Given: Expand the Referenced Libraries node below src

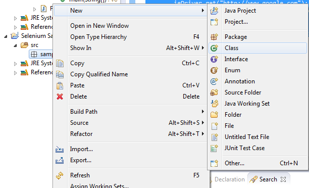Looking at the screenshot, I should pos(15,73).
